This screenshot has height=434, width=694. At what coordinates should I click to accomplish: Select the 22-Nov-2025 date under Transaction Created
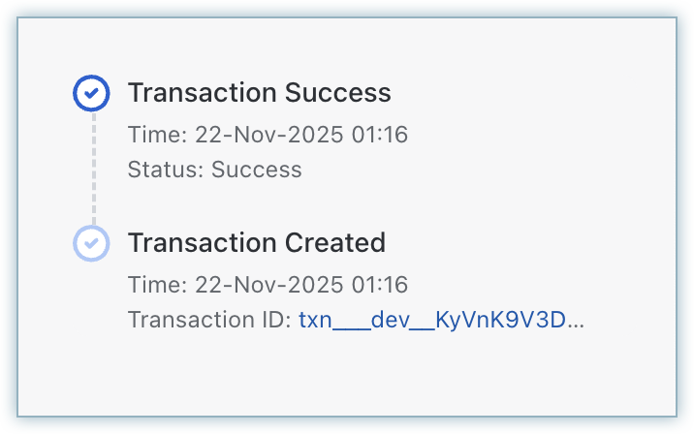click(x=268, y=285)
